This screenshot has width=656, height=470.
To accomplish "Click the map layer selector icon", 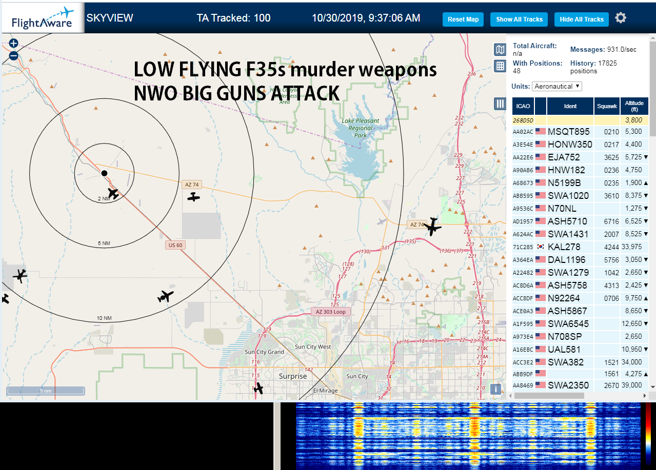I will point(500,49).
